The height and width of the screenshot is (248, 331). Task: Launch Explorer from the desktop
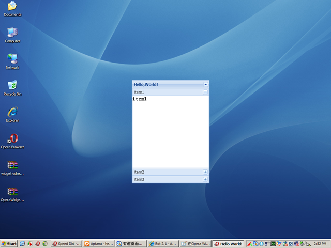point(12,112)
